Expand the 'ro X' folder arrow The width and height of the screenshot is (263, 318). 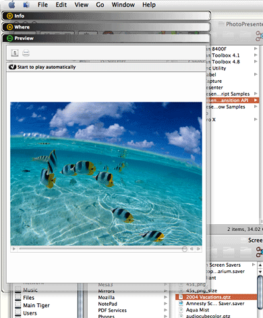tap(256, 119)
